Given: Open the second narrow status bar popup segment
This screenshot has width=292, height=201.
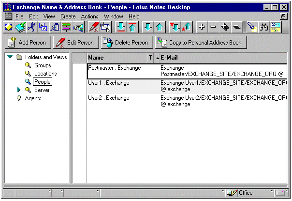Looking at the screenshot, I should tap(58, 193).
